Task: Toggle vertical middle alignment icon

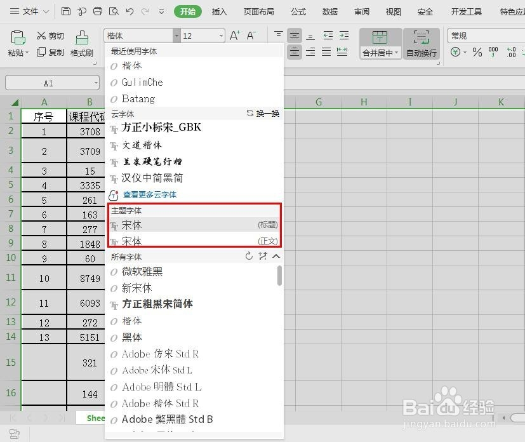Action: [x=295, y=36]
